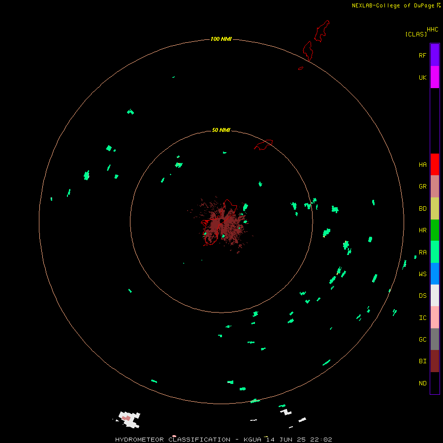443x443 pixels.
Task: Select the GC gray legend swatch
Action: click(435, 339)
